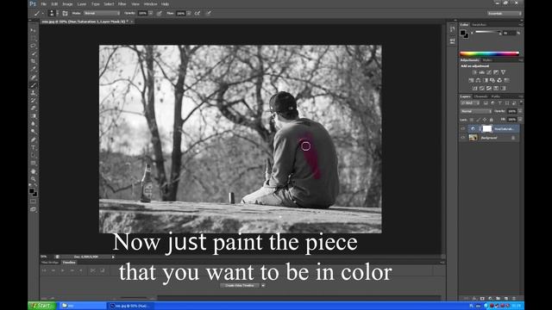Select the Gradient tool

pyautogui.click(x=33, y=116)
